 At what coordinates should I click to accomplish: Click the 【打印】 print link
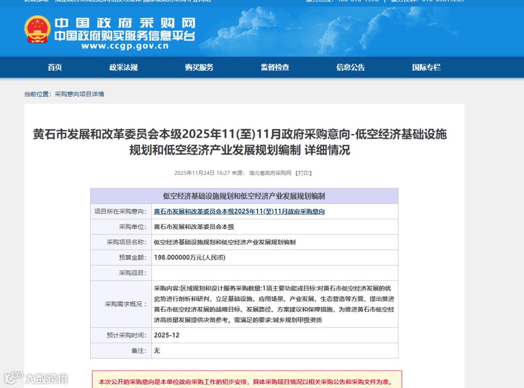point(303,173)
